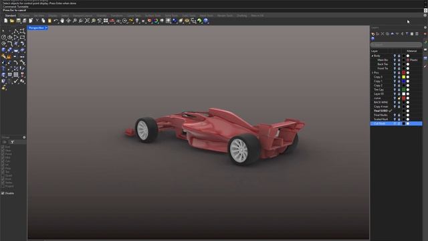The height and width of the screenshot is (241, 428).
Task: Click the Hide objects lightbulb toolbar icon
Action: point(137,21)
